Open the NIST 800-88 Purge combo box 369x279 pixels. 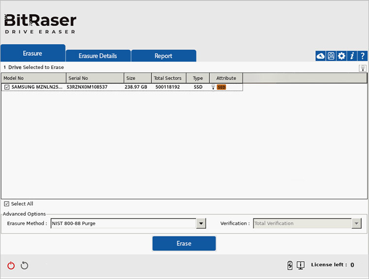[128, 223]
